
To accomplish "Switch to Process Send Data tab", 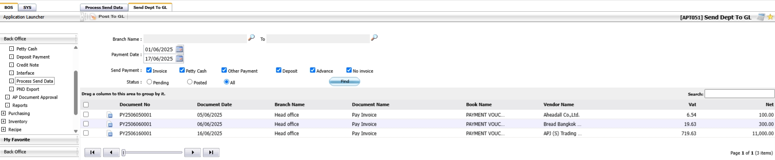I will pyautogui.click(x=104, y=7).
